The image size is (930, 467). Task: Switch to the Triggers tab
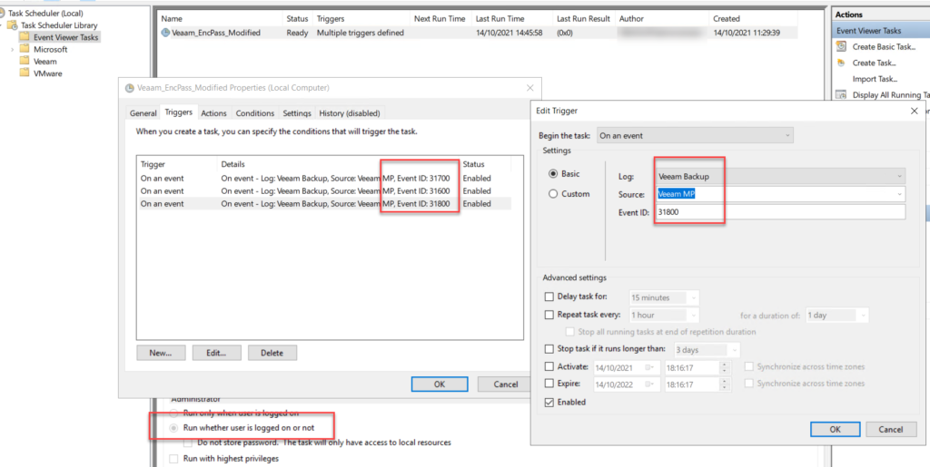[179, 112]
